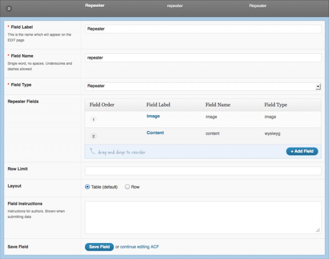Focus the Field Name input box

[x=203, y=58]
